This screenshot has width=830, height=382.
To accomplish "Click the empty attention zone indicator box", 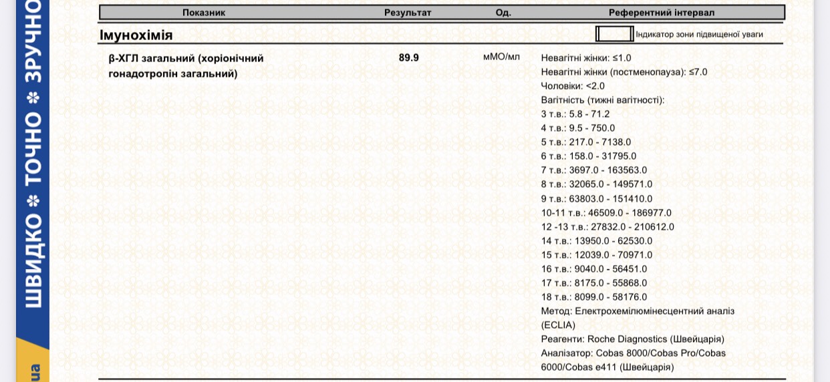I will point(614,34).
